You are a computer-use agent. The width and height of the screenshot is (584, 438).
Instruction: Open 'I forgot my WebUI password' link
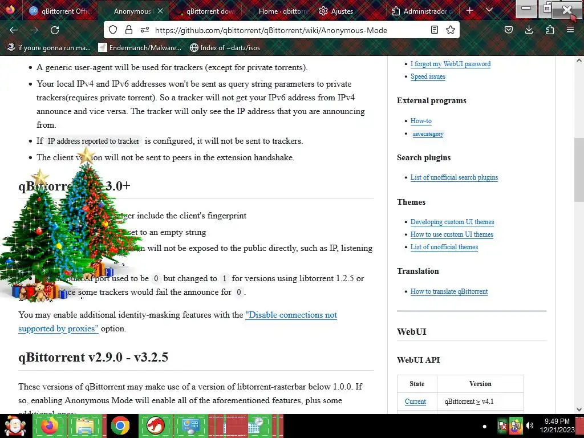[451, 64]
